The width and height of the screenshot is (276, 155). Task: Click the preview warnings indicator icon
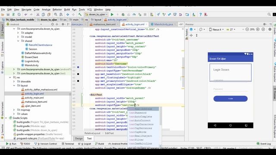270,30
